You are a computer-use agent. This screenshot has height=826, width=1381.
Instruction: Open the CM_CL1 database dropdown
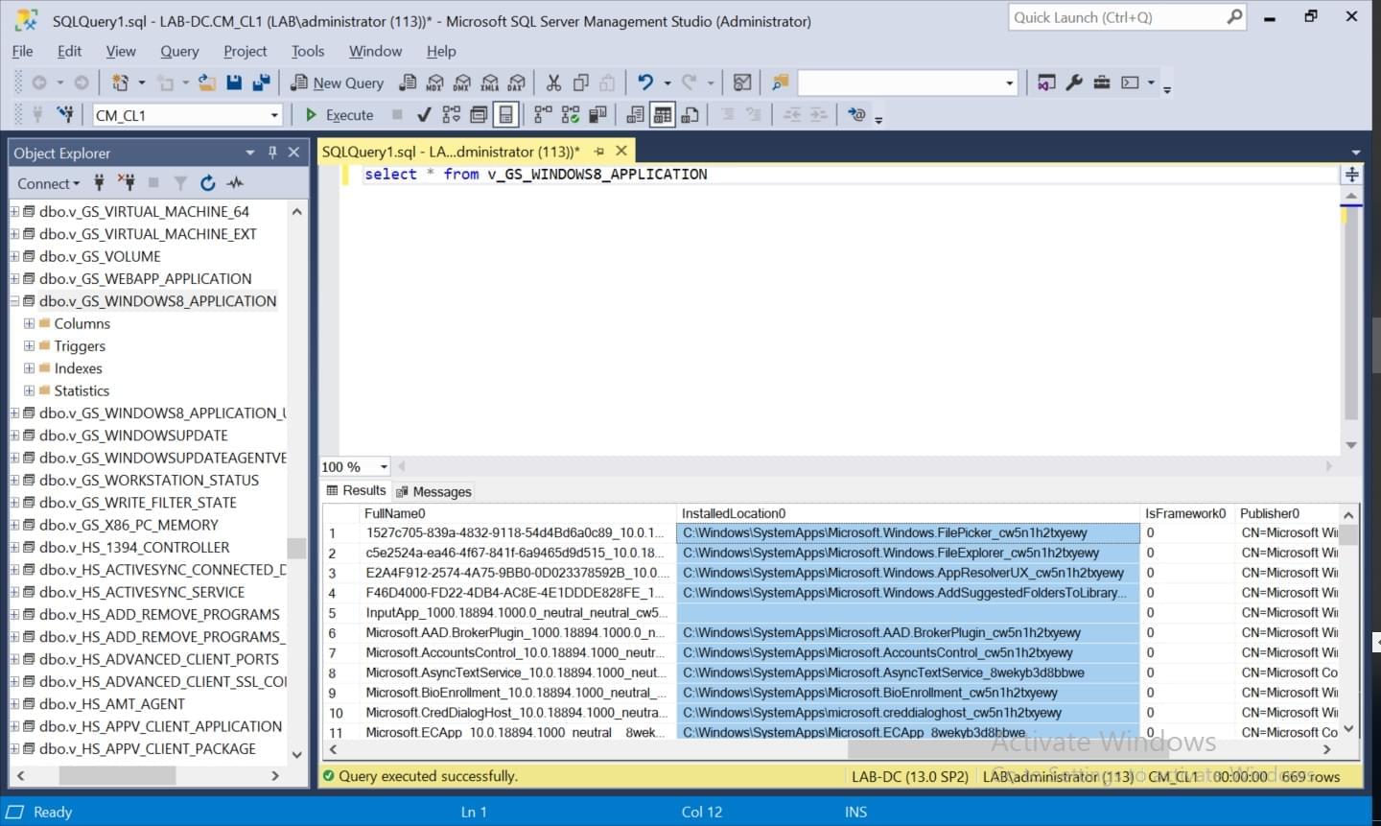[274, 115]
